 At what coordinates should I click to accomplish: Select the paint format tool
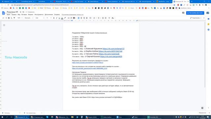14,18
